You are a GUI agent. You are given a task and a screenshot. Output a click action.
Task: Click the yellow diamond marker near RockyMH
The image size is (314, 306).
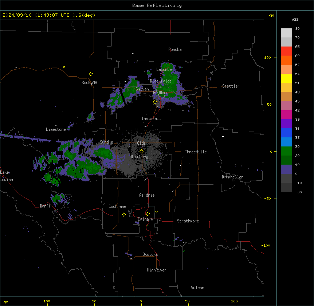click(x=91, y=74)
